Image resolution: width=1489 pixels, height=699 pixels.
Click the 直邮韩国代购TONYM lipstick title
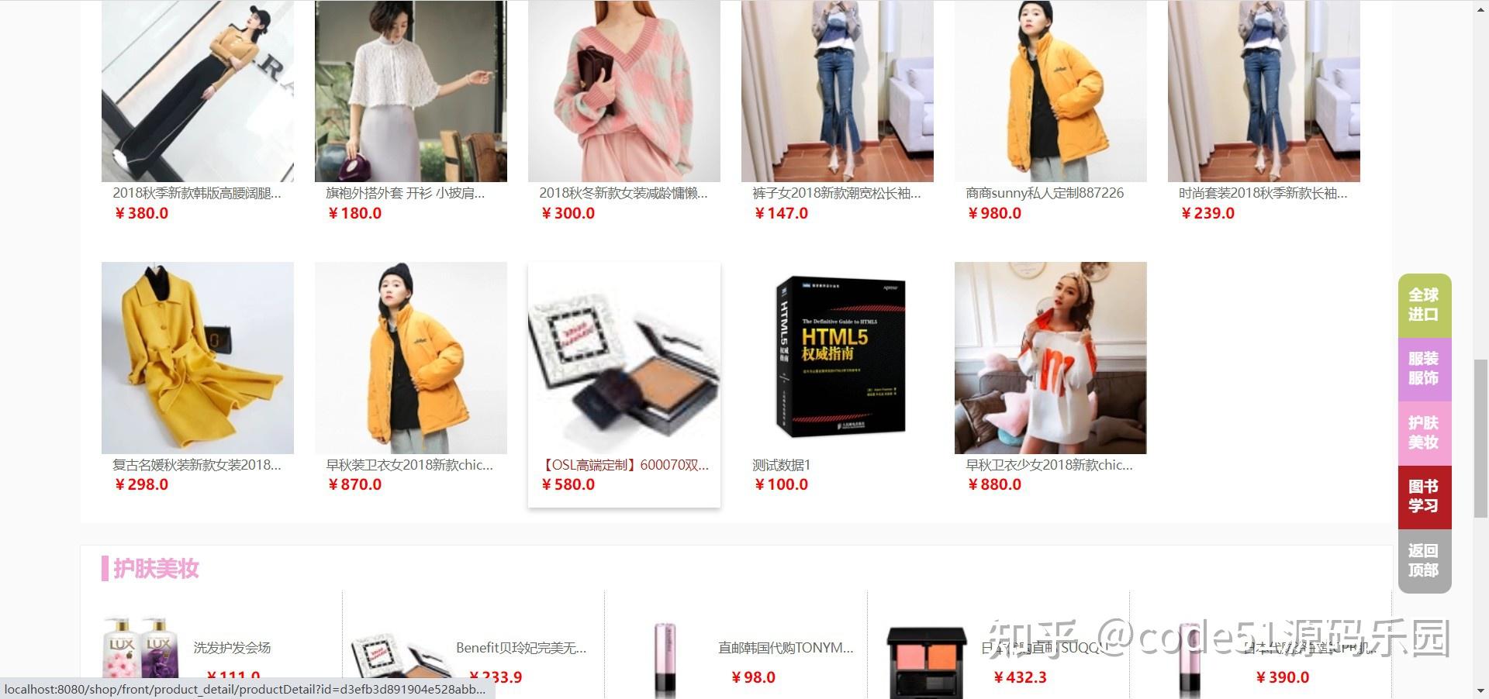pyautogui.click(x=786, y=648)
